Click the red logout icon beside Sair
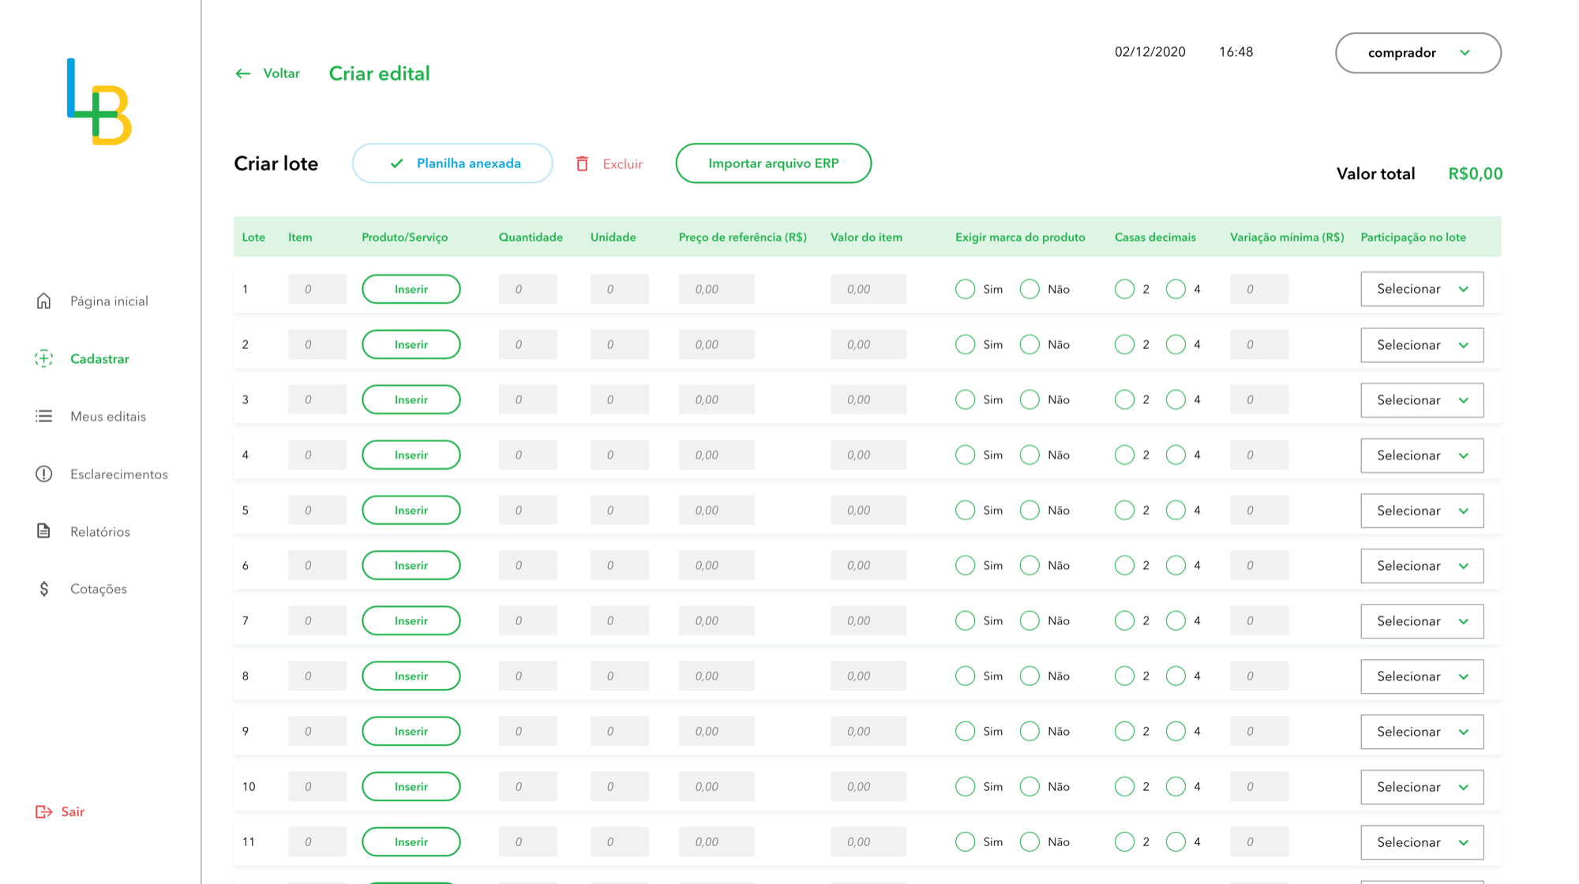1579x884 pixels. (x=44, y=811)
